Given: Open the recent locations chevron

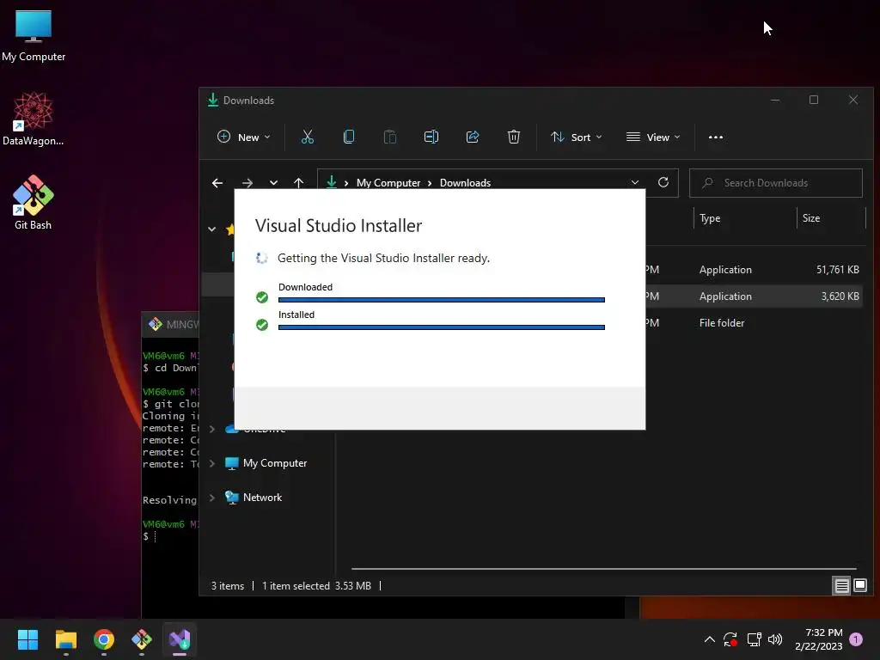Looking at the screenshot, I should [273, 183].
